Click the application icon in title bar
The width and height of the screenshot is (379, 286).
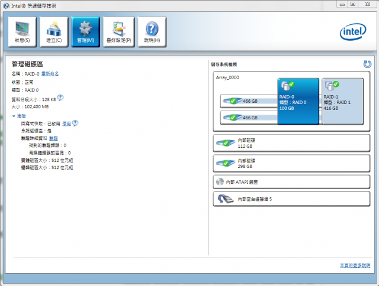(x=6, y=6)
